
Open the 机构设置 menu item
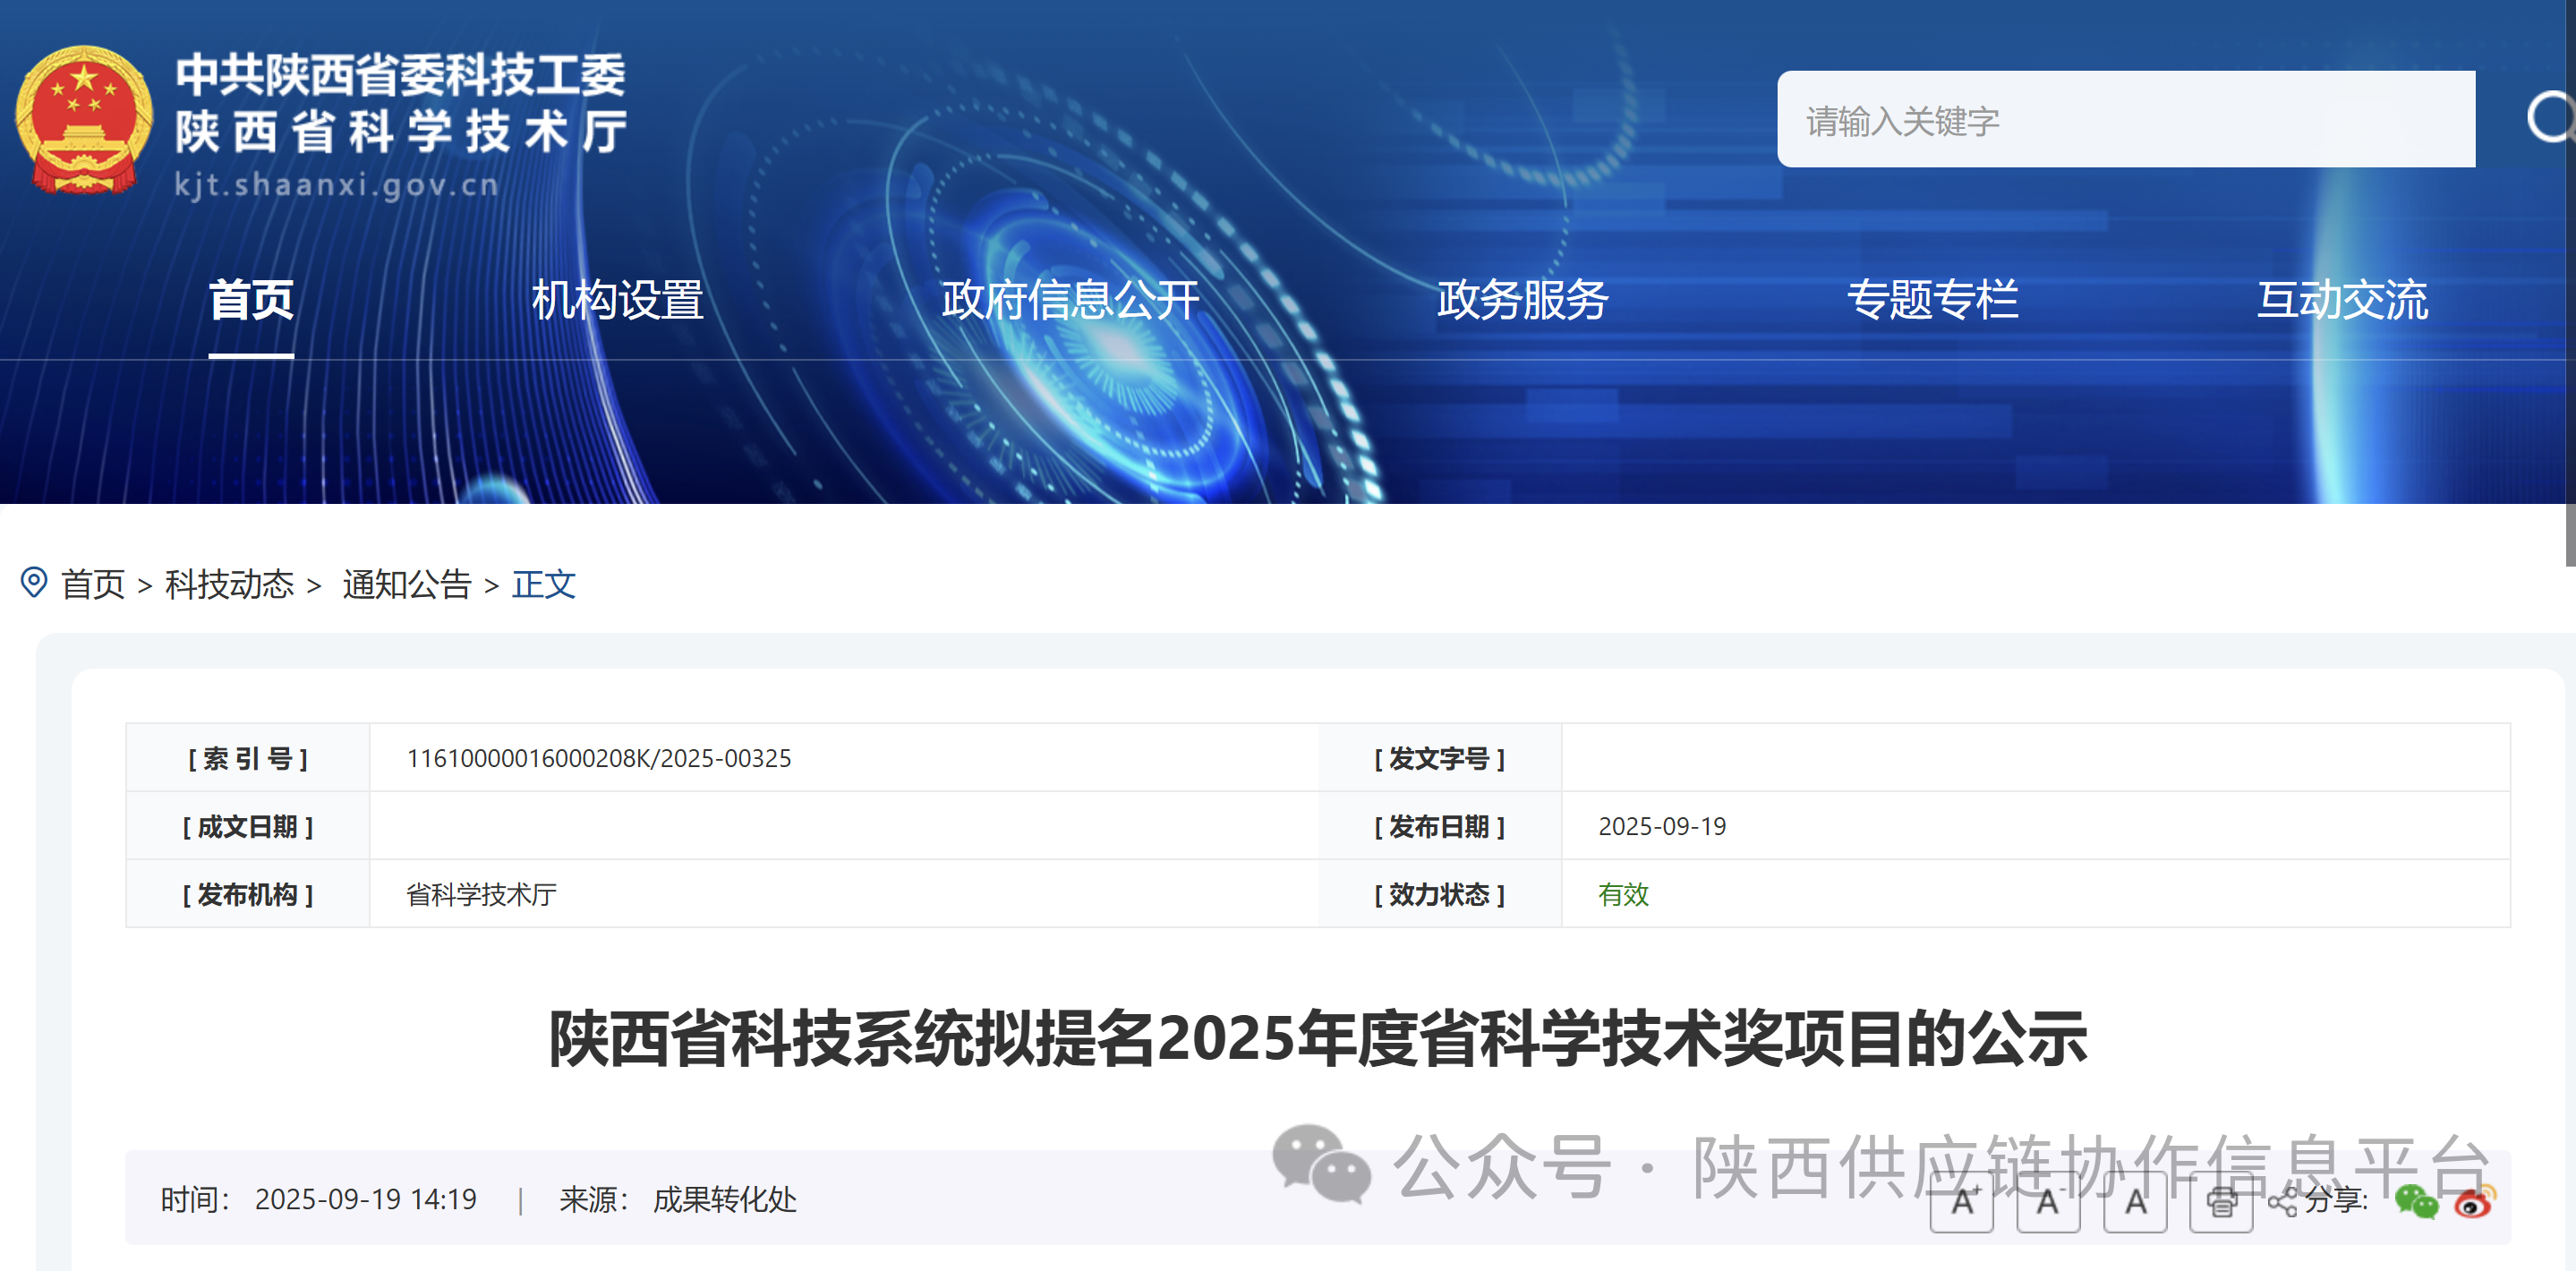(x=617, y=300)
